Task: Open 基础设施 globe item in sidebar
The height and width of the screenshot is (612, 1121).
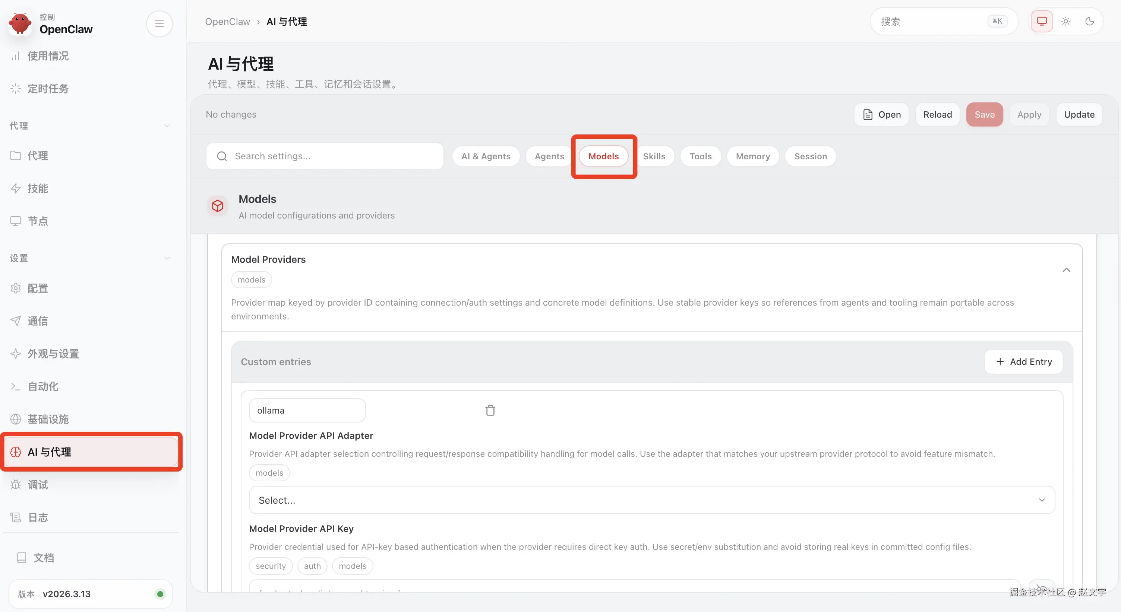Action: coord(48,419)
